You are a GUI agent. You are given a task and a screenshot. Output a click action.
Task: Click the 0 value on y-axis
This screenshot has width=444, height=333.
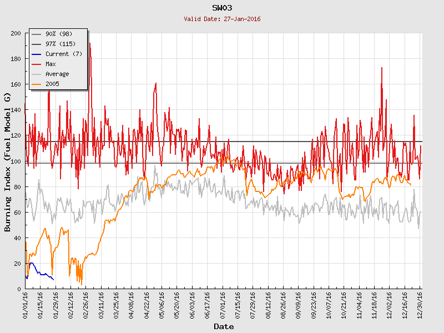pos(19,289)
